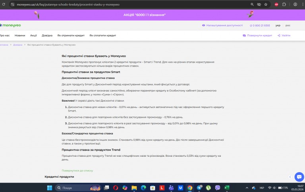The width and height of the screenshot is (305, 192).
Task: Switch site language to укр
Action: coord(278,25)
